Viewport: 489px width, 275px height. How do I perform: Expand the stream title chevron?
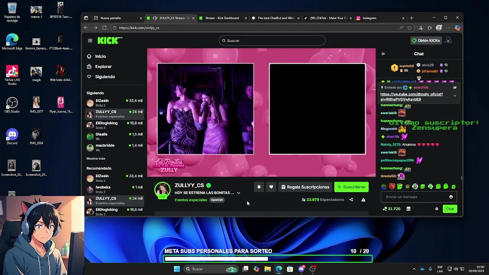(238, 193)
